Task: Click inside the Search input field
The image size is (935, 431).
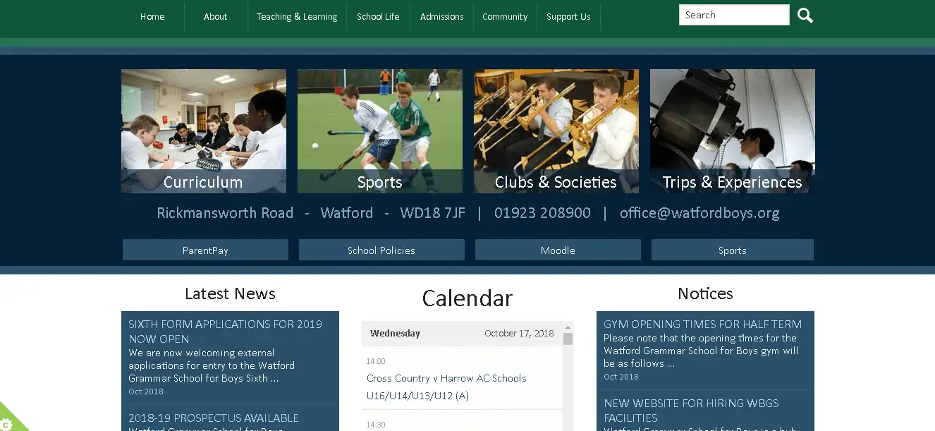Action: pyautogui.click(x=733, y=14)
